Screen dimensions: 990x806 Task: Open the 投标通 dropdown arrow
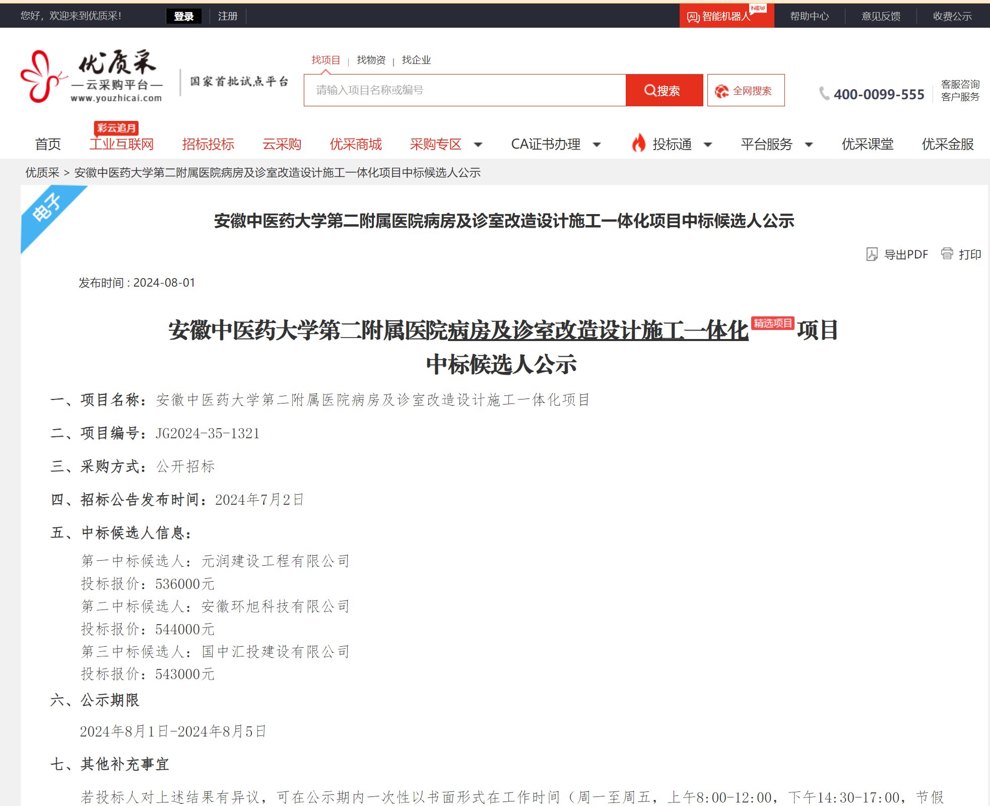click(708, 145)
